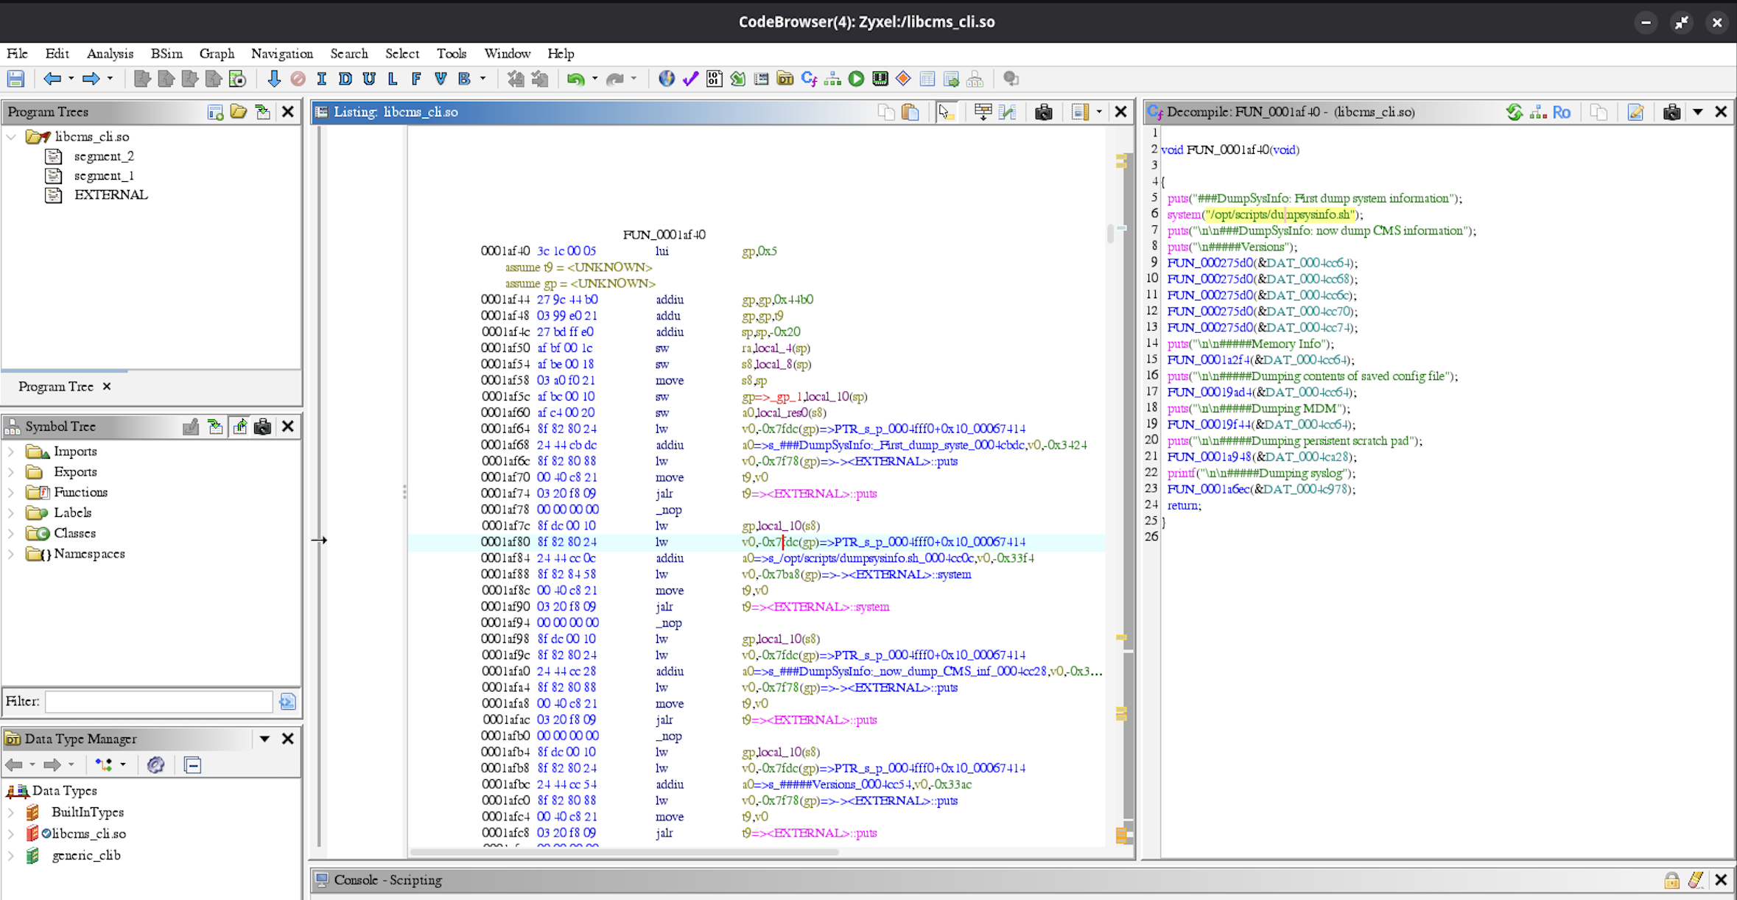
Task: Click the filter options icon beside Filter field
Action: coord(287,701)
